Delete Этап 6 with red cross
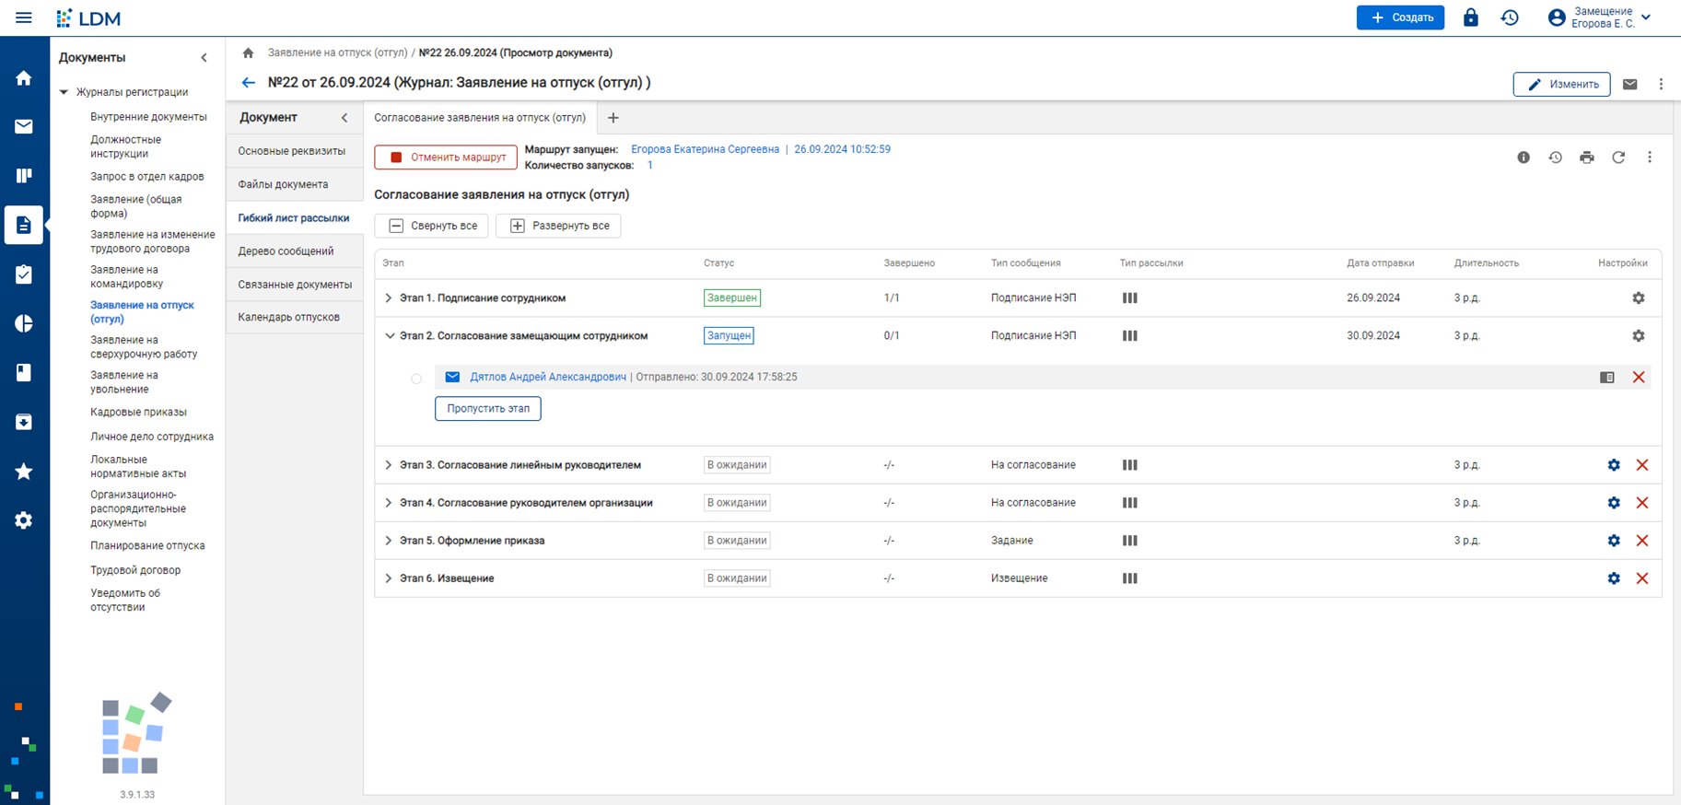 click(1642, 578)
